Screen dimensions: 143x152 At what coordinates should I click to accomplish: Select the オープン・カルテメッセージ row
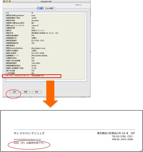(45, 76)
